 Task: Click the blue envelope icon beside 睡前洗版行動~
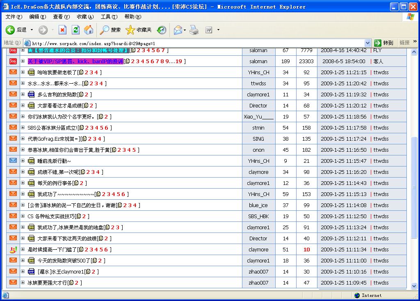[x=13, y=161]
